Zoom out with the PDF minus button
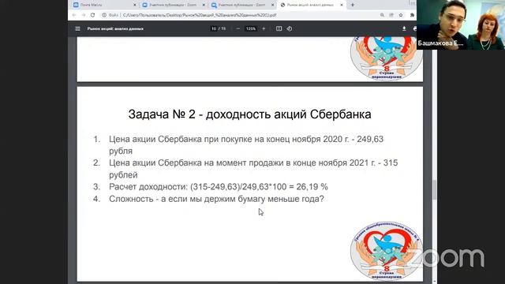 pyautogui.click(x=238, y=28)
